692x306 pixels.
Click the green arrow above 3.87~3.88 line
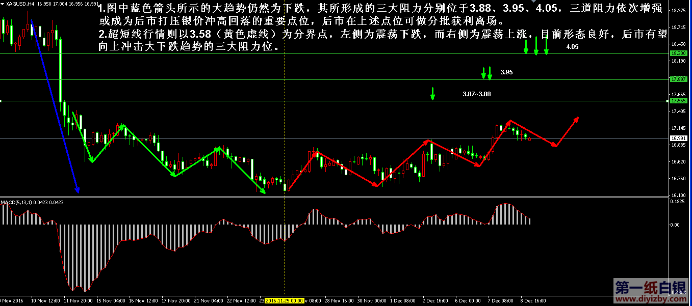coord(432,94)
